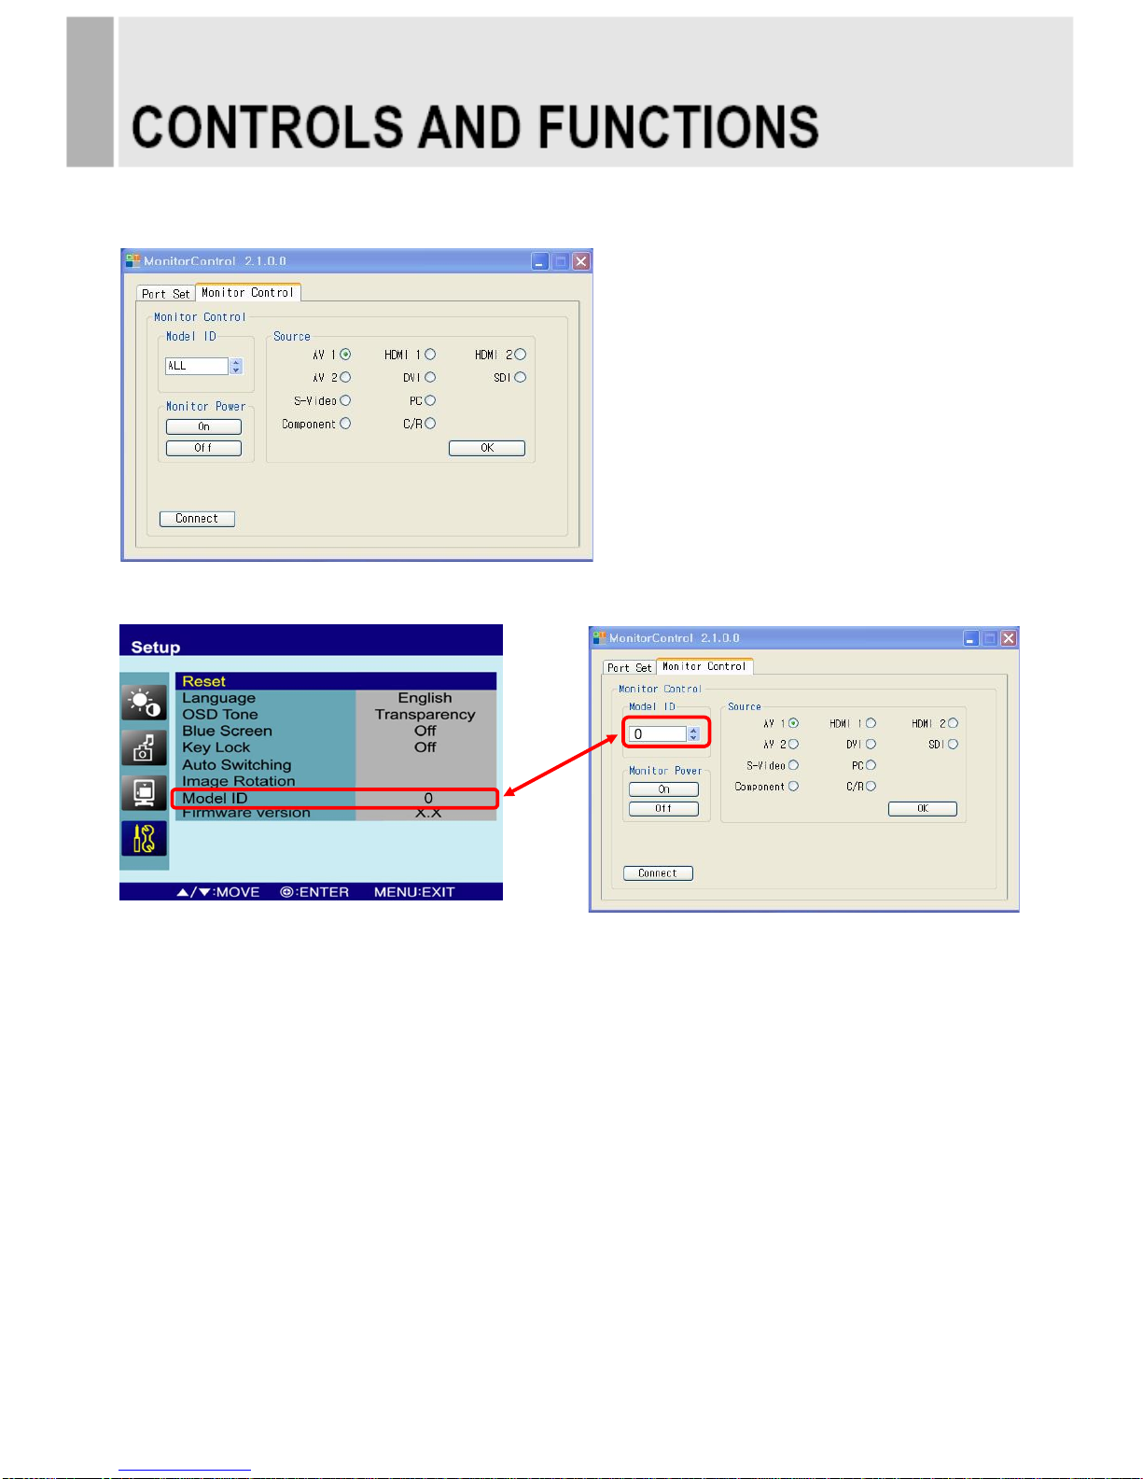Select C/R source in lower window
Image resolution: width=1143 pixels, height=1479 pixels.
[871, 787]
